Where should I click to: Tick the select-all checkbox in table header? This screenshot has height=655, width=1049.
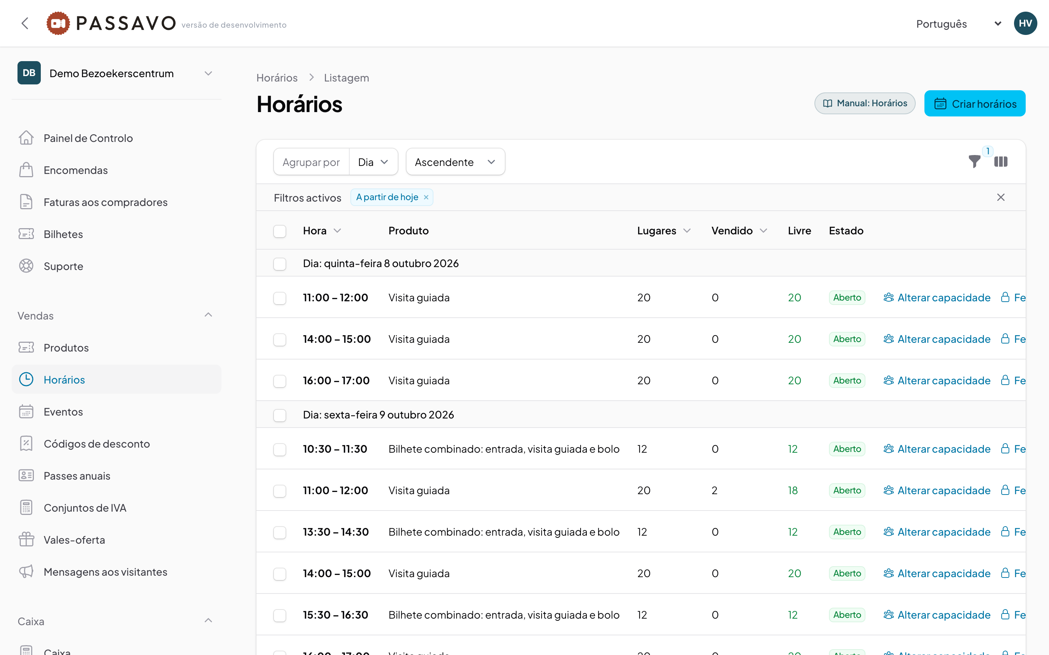click(280, 231)
